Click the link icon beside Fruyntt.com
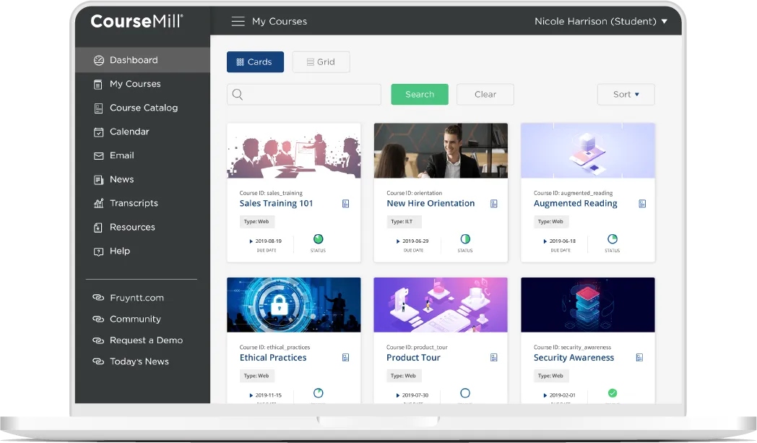757x443 pixels. point(98,298)
